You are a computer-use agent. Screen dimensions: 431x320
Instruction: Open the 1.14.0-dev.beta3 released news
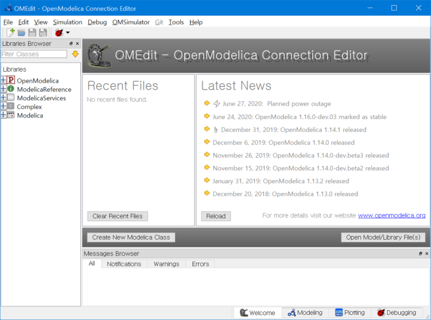click(x=301, y=155)
